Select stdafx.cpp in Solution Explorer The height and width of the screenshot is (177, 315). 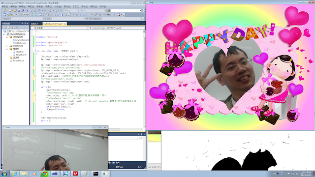click(x=21, y=43)
